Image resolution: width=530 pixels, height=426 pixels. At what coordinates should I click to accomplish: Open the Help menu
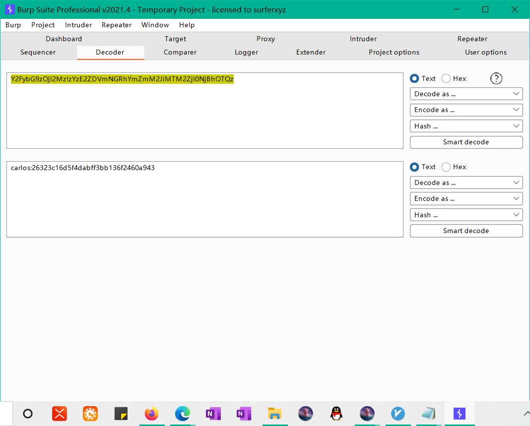[x=187, y=25]
